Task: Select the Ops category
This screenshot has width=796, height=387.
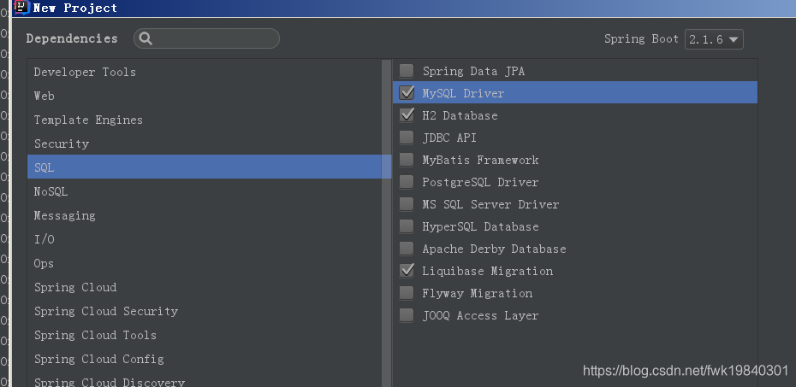Action: 205,263
